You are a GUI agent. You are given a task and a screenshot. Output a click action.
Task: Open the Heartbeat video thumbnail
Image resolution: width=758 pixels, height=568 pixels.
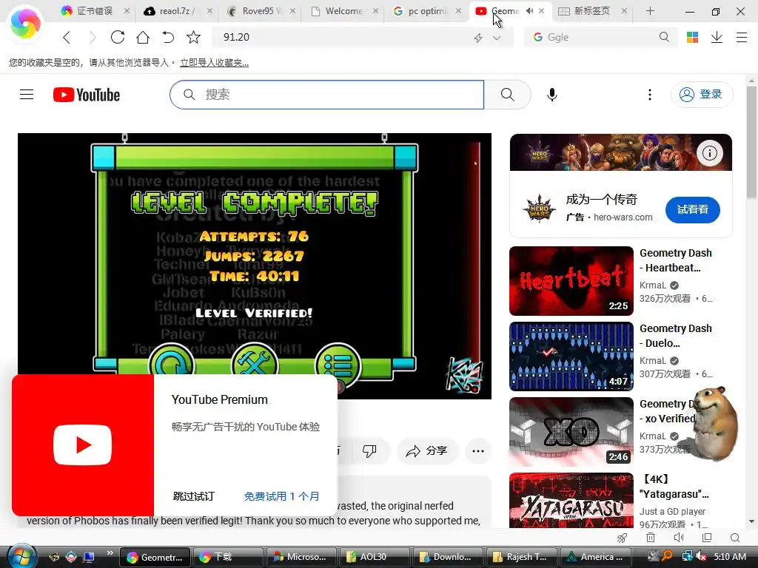click(571, 281)
